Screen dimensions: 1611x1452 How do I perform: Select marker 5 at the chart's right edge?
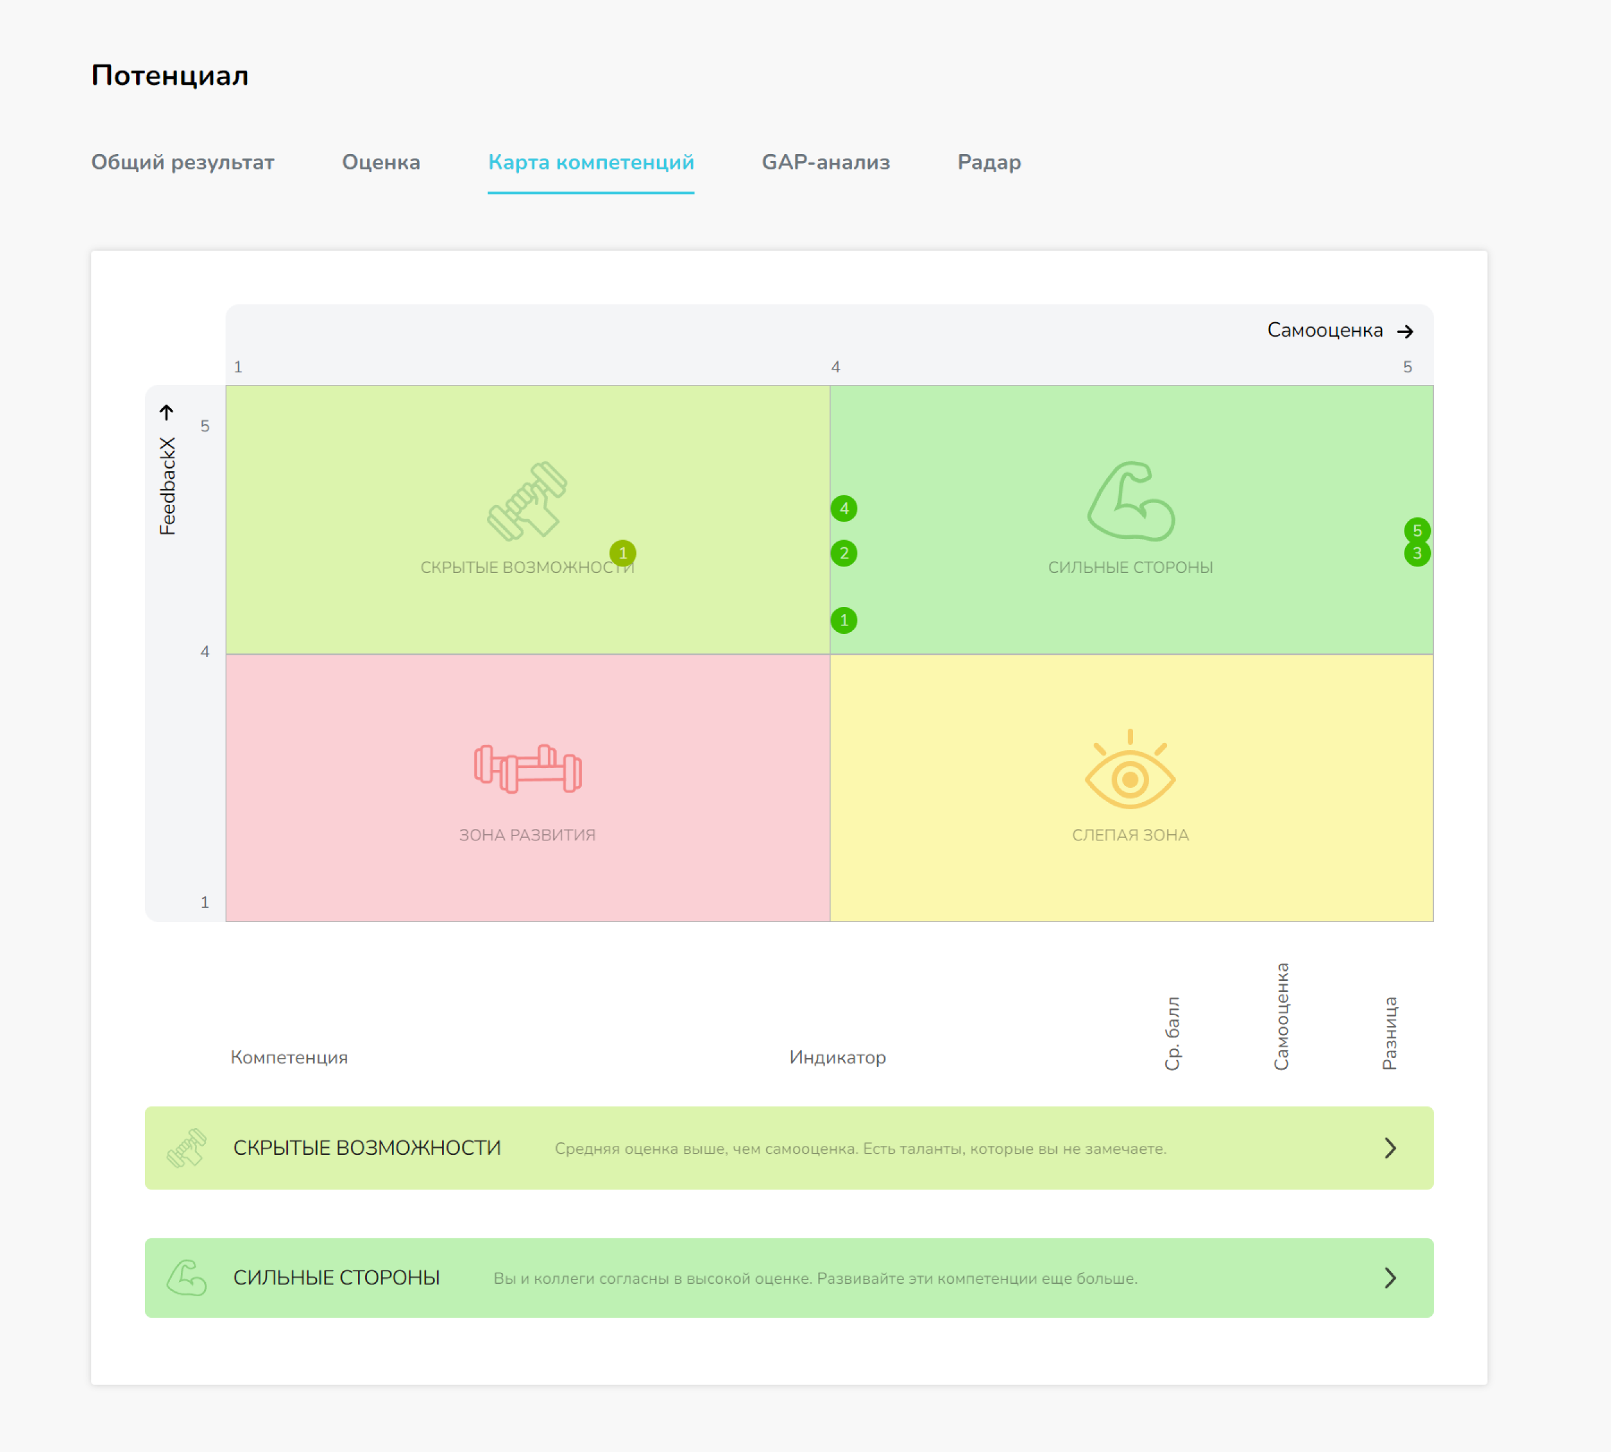1417,530
